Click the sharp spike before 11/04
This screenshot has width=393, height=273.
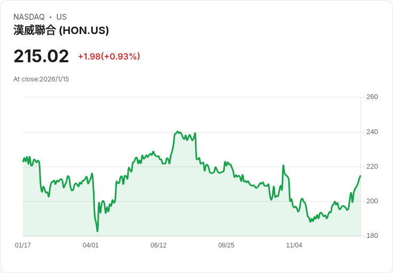(x=283, y=166)
